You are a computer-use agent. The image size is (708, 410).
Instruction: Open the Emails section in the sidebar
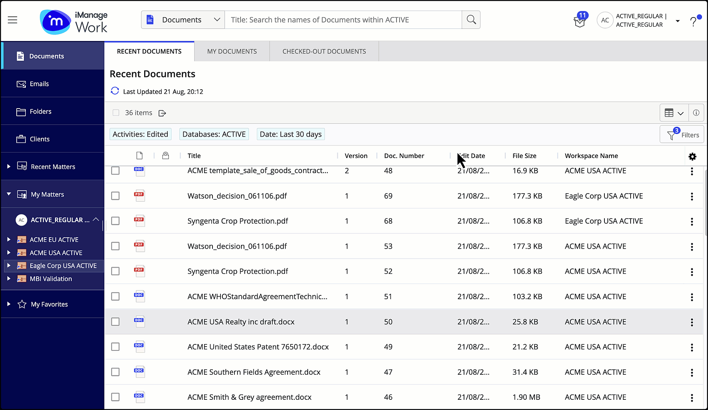(x=39, y=84)
